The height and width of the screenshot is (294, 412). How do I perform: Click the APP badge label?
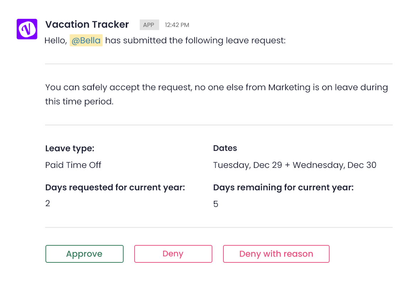point(149,25)
